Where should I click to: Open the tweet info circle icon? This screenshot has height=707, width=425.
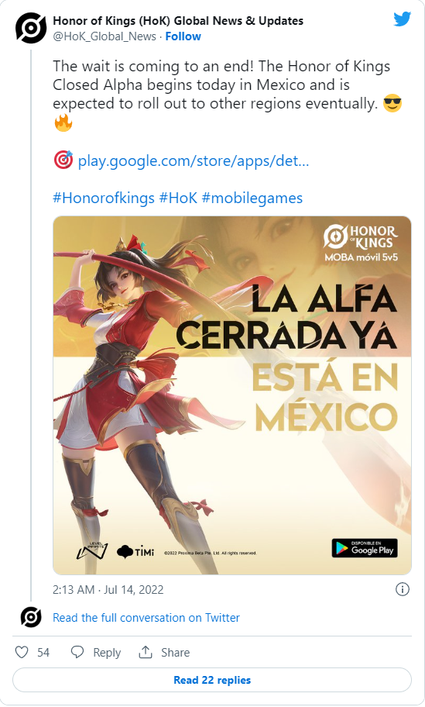click(402, 589)
